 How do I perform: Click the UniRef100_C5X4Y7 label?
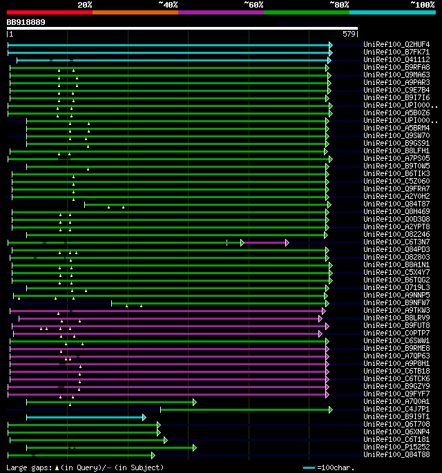[x=396, y=272]
